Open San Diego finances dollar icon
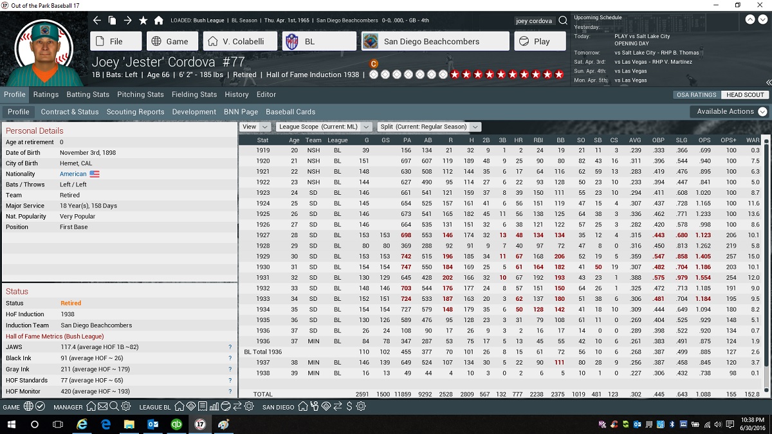 349,407
